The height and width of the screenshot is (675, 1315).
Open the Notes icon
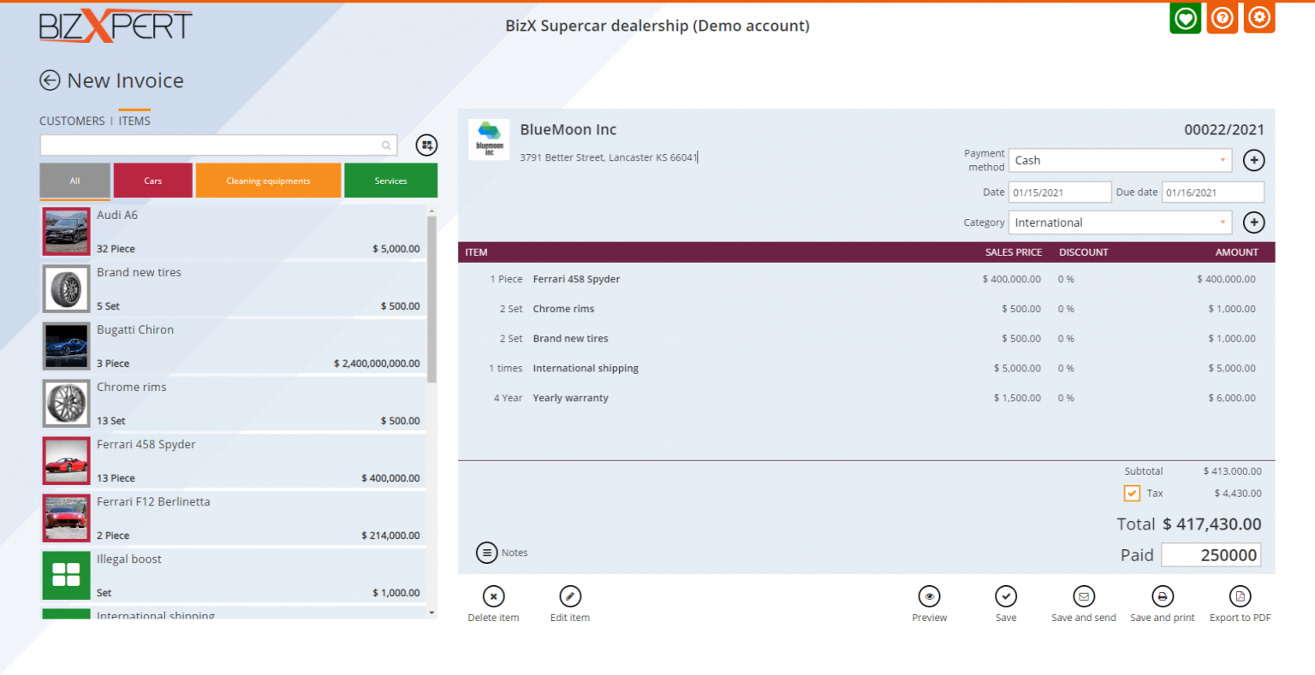[486, 553]
